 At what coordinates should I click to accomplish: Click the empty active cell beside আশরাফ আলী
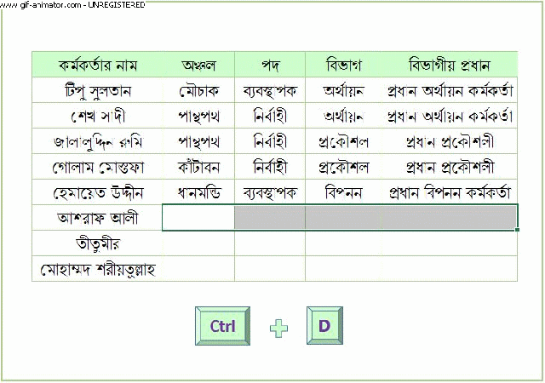198,218
